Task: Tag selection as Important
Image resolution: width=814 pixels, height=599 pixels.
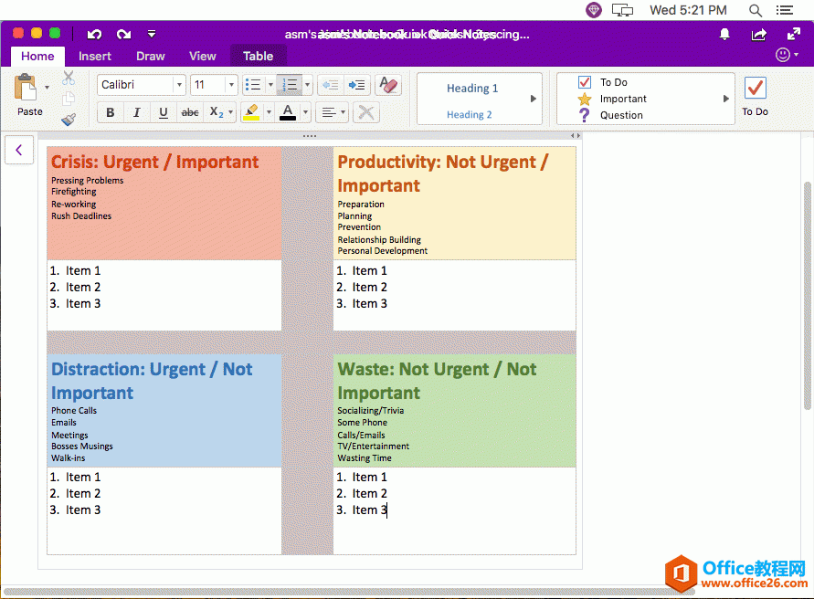Action: (621, 98)
